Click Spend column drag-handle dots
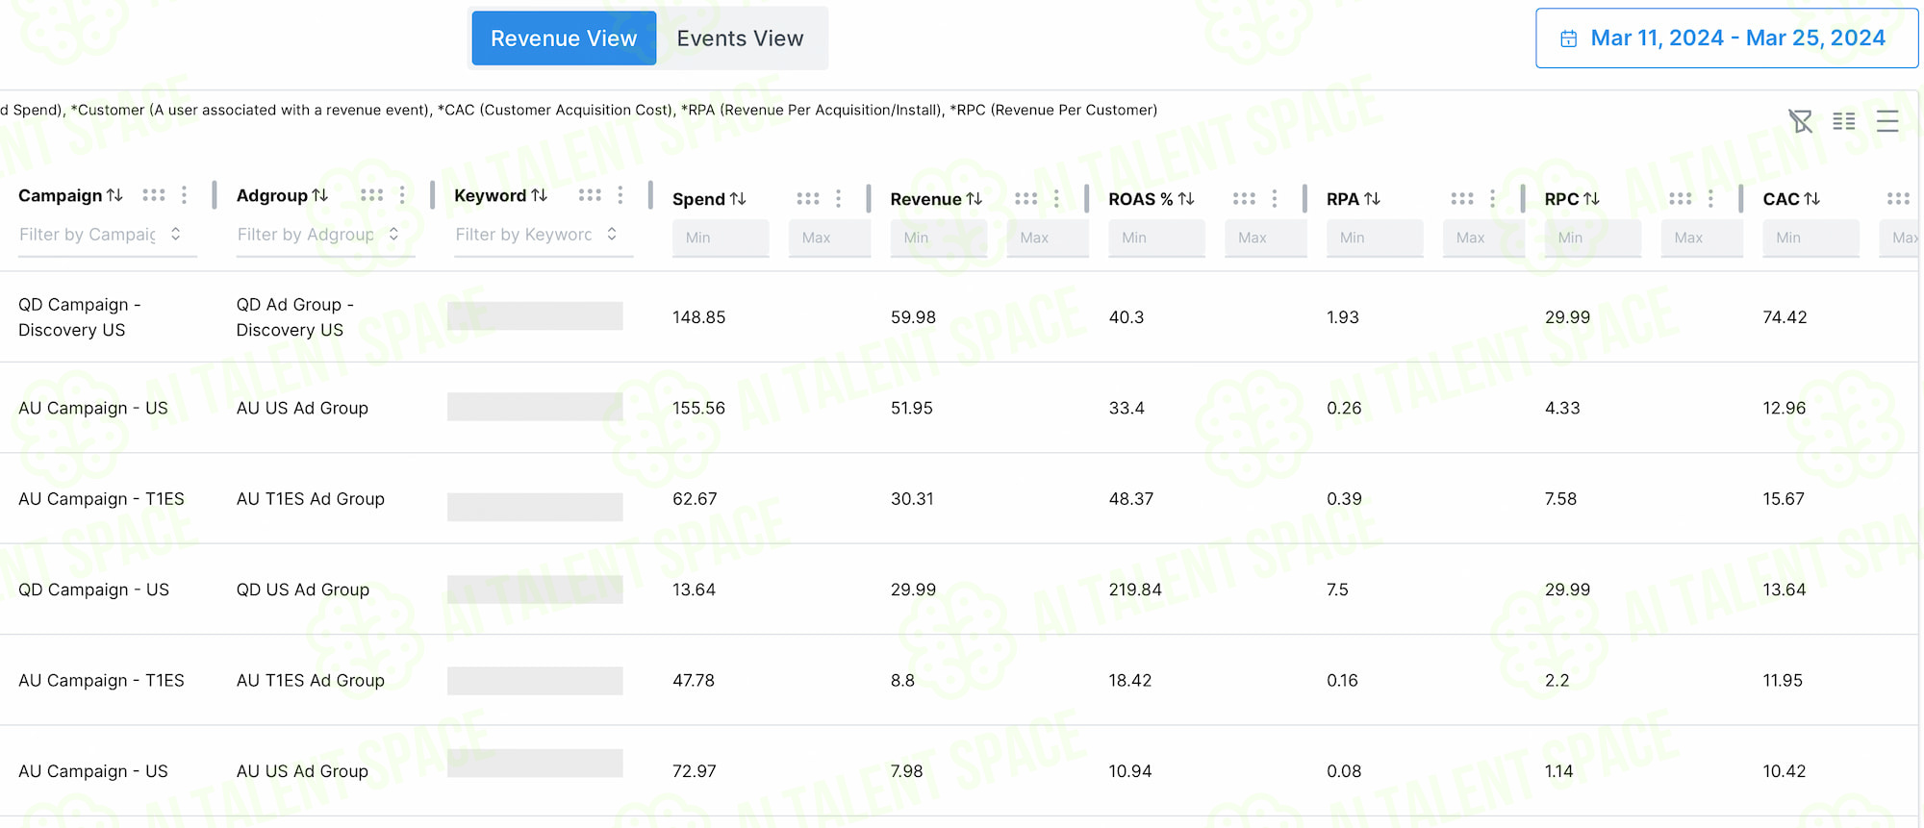1924x828 pixels. [x=808, y=198]
